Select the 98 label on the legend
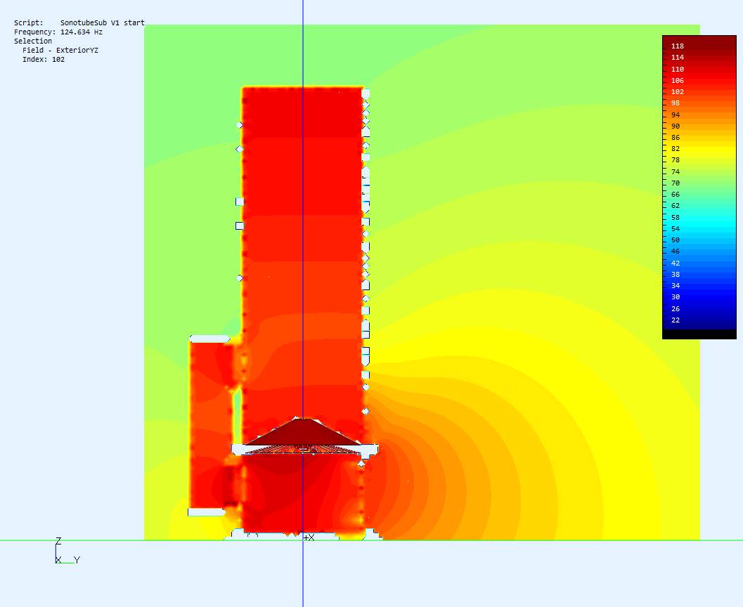This screenshot has width=743, height=607. (676, 103)
